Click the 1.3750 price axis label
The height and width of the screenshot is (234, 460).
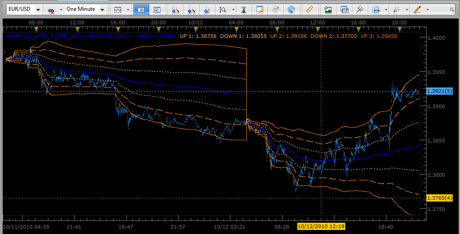[436, 209]
